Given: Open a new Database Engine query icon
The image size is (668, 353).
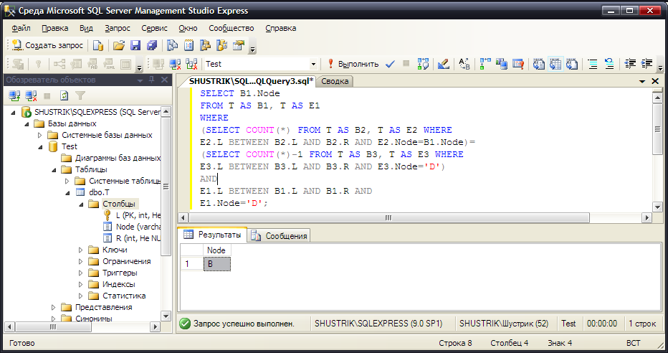Looking at the screenshot, I should coord(98,45).
